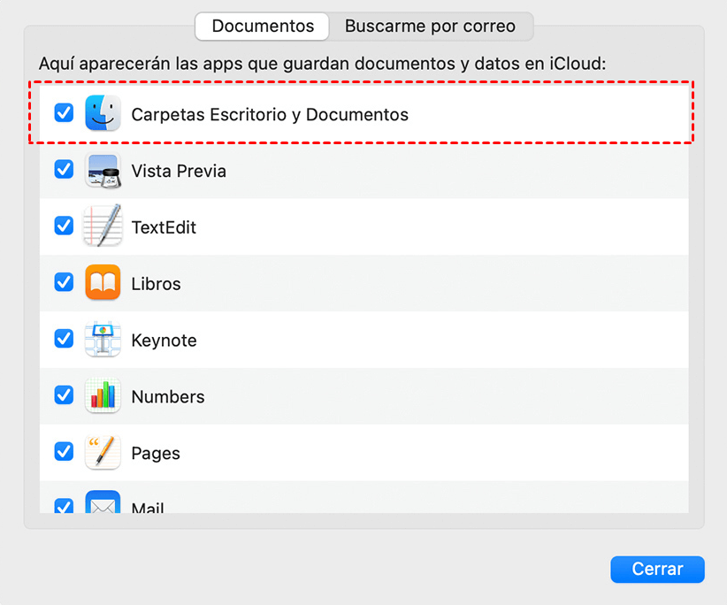Toggle the Mail checkbox
Screen dimensions: 727x605
pyautogui.click(x=64, y=507)
